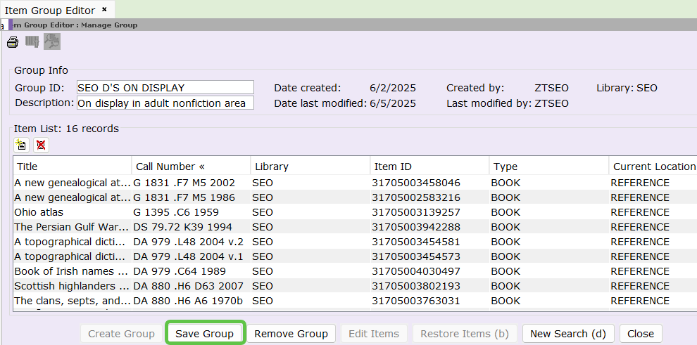697x345 pixels.
Task: Click item ID 31705002583216
Action: pyautogui.click(x=416, y=197)
